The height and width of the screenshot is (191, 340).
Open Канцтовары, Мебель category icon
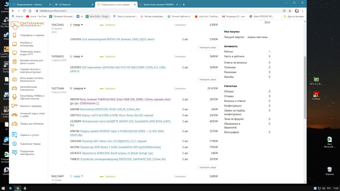[x=15, y=97]
